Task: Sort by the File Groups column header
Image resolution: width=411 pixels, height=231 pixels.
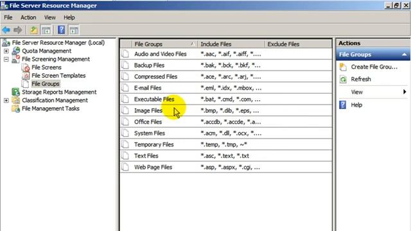Action: pos(165,44)
